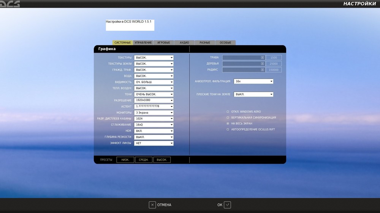Open the АСПЕКТ dropdown

154,106
